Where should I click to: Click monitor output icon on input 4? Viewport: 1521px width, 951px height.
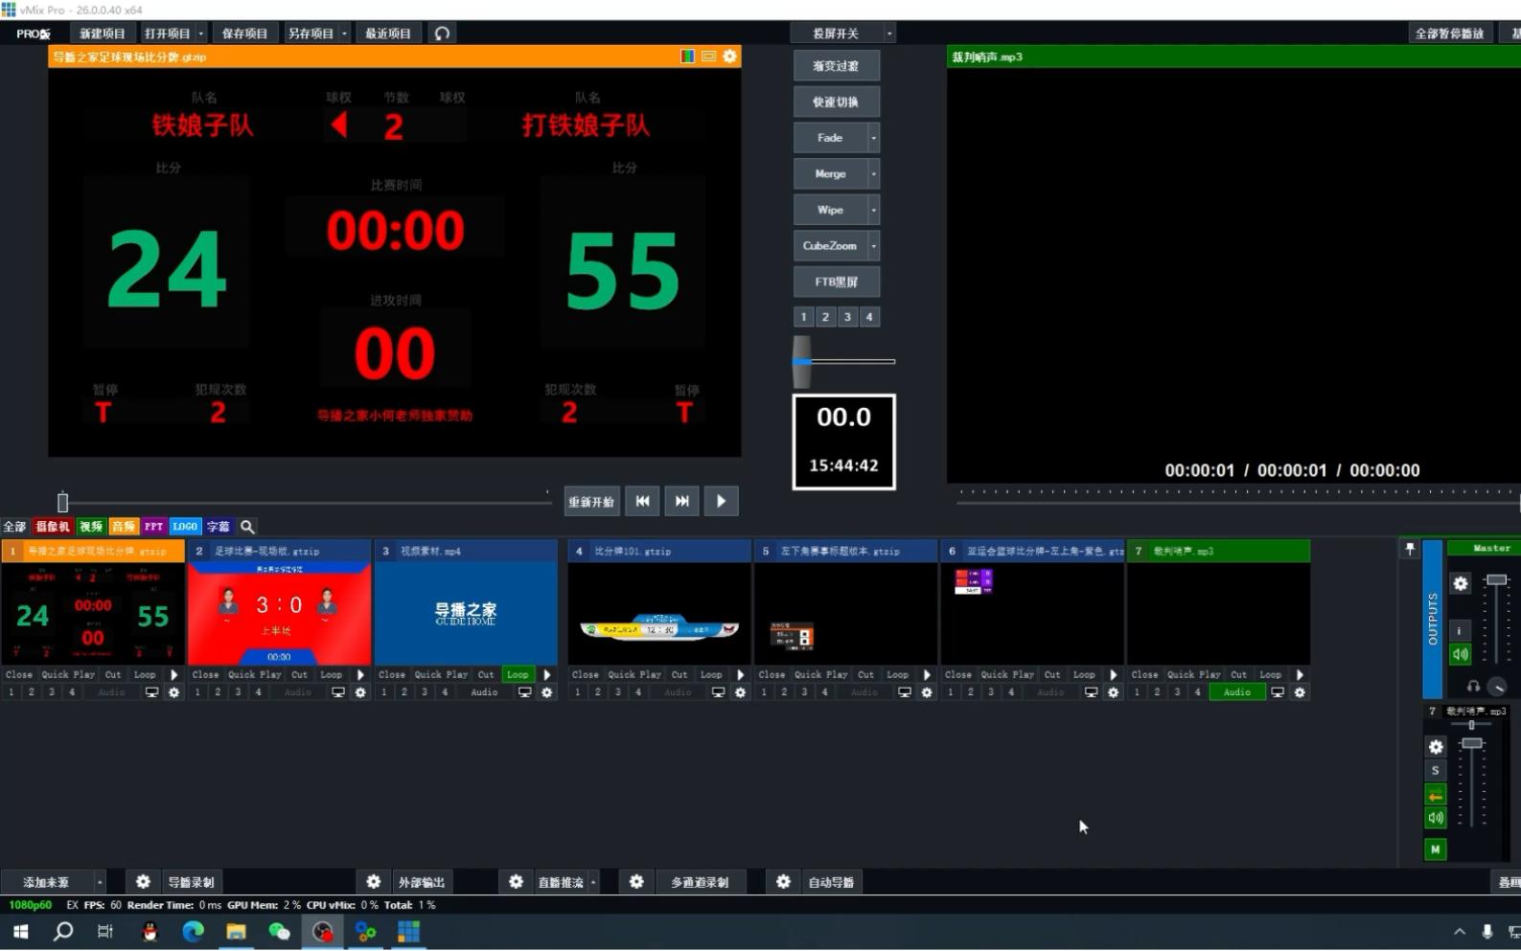pos(718,692)
